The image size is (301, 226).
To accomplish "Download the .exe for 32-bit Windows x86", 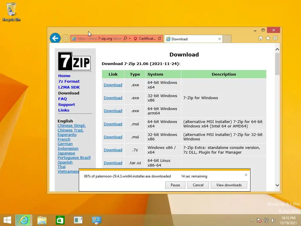I will click(113, 98).
